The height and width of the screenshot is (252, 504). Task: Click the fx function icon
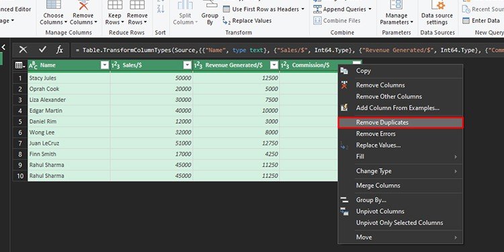click(x=59, y=50)
